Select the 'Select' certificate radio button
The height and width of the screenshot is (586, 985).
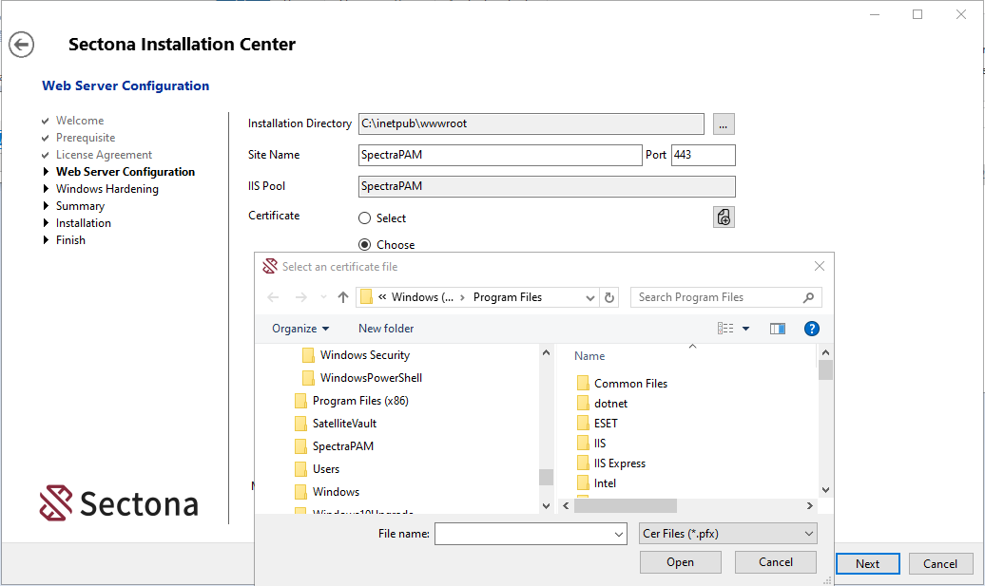pos(365,218)
